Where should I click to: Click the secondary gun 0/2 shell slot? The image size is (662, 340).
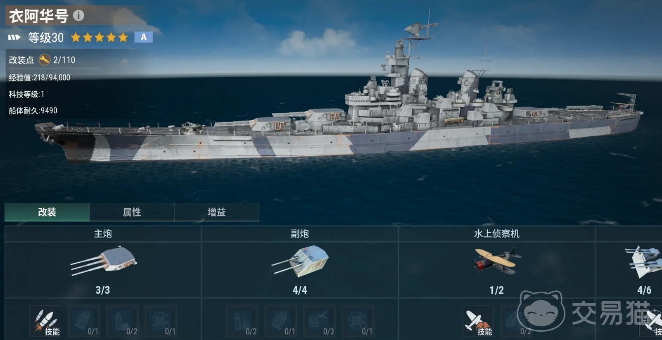pyautogui.click(x=242, y=321)
